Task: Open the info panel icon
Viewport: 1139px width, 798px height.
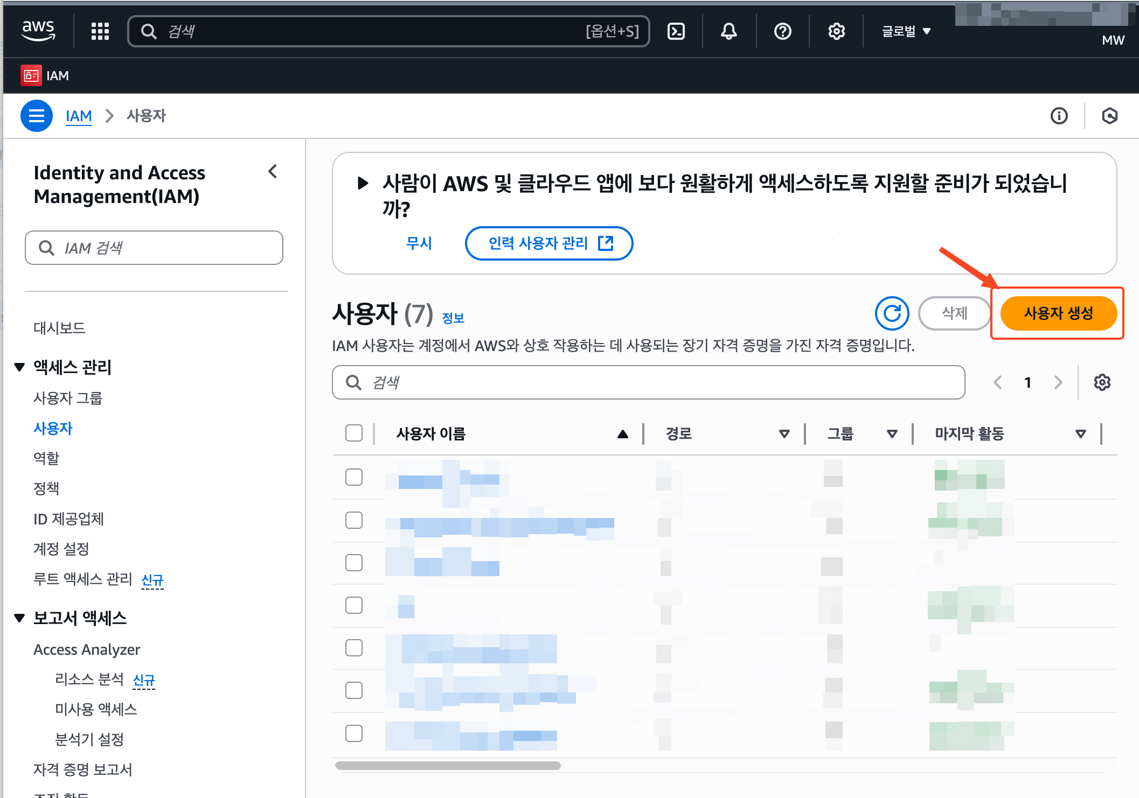Action: tap(1059, 116)
